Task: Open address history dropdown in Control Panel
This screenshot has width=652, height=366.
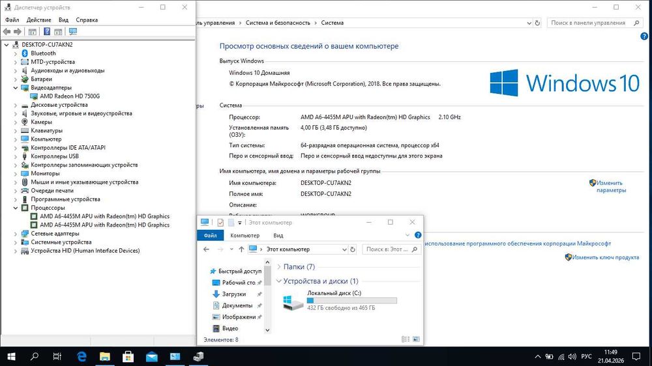Action: [x=529, y=23]
